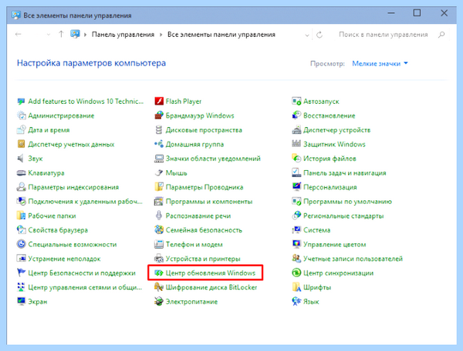Screen dimensions: 463x351
Task: Open the Клавиатура keyboard icon
Action: [22, 173]
